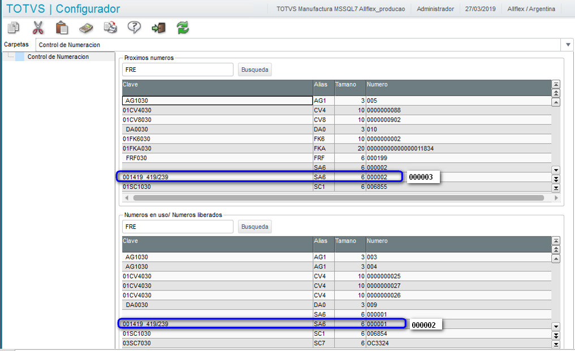Open the calculator tool icon
This screenshot has height=351, width=575.
(x=86, y=28)
